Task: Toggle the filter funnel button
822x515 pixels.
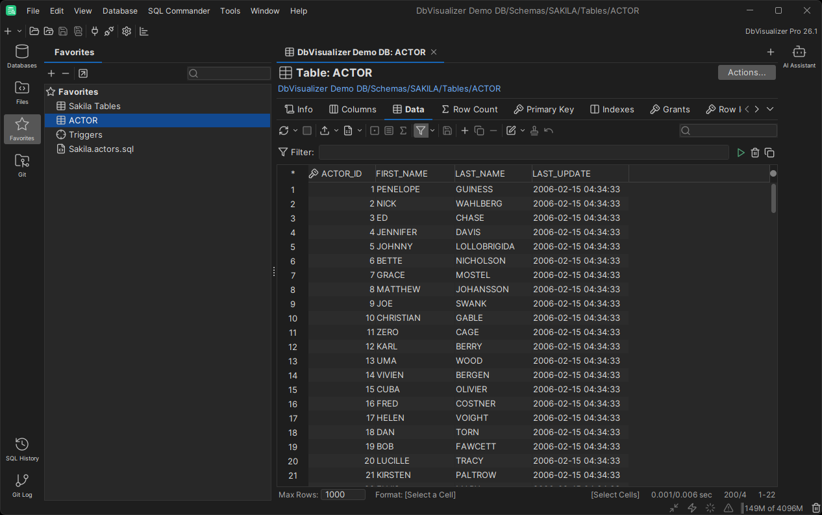Action: [x=421, y=131]
